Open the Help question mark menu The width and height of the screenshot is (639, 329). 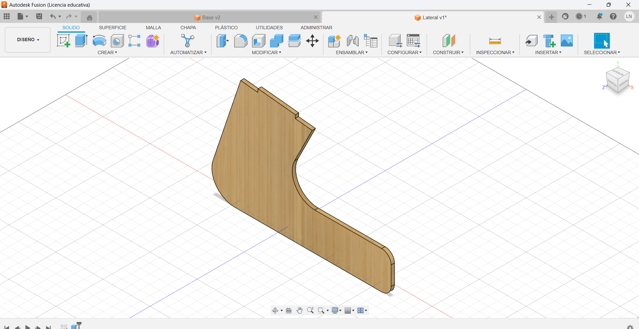[x=613, y=16]
